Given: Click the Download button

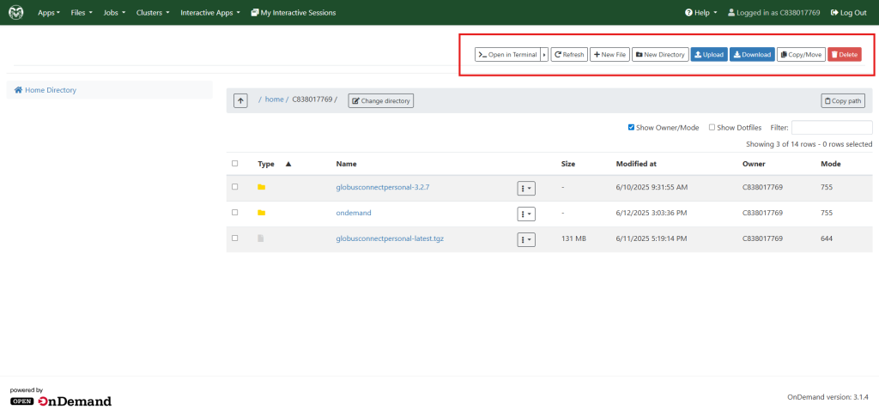Looking at the screenshot, I should coord(752,55).
